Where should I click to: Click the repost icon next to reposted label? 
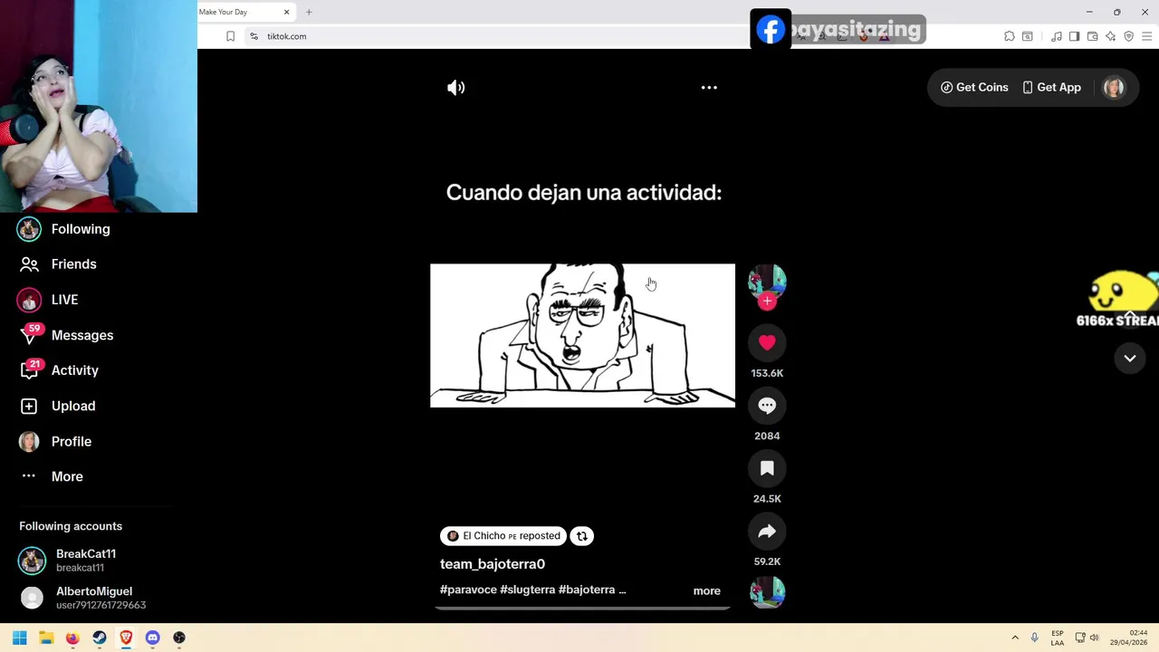[x=582, y=536]
